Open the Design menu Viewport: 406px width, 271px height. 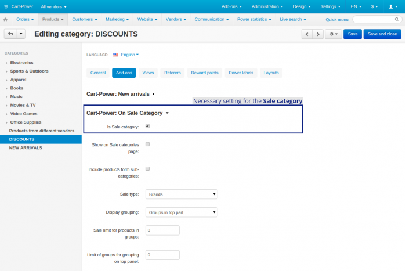click(x=302, y=6)
